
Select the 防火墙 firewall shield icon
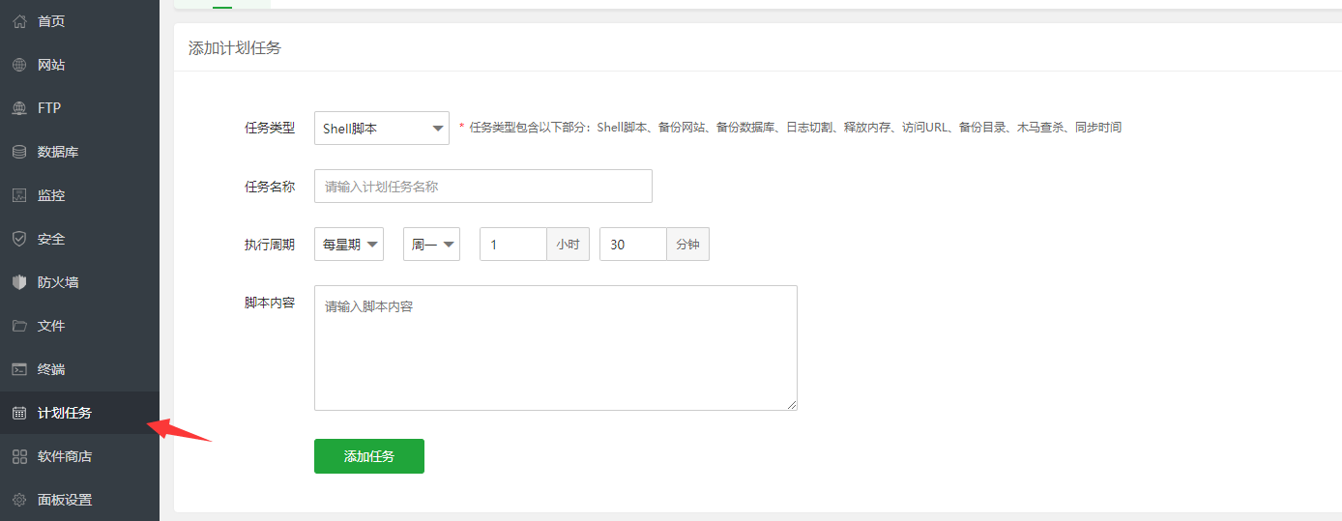point(19,282)
